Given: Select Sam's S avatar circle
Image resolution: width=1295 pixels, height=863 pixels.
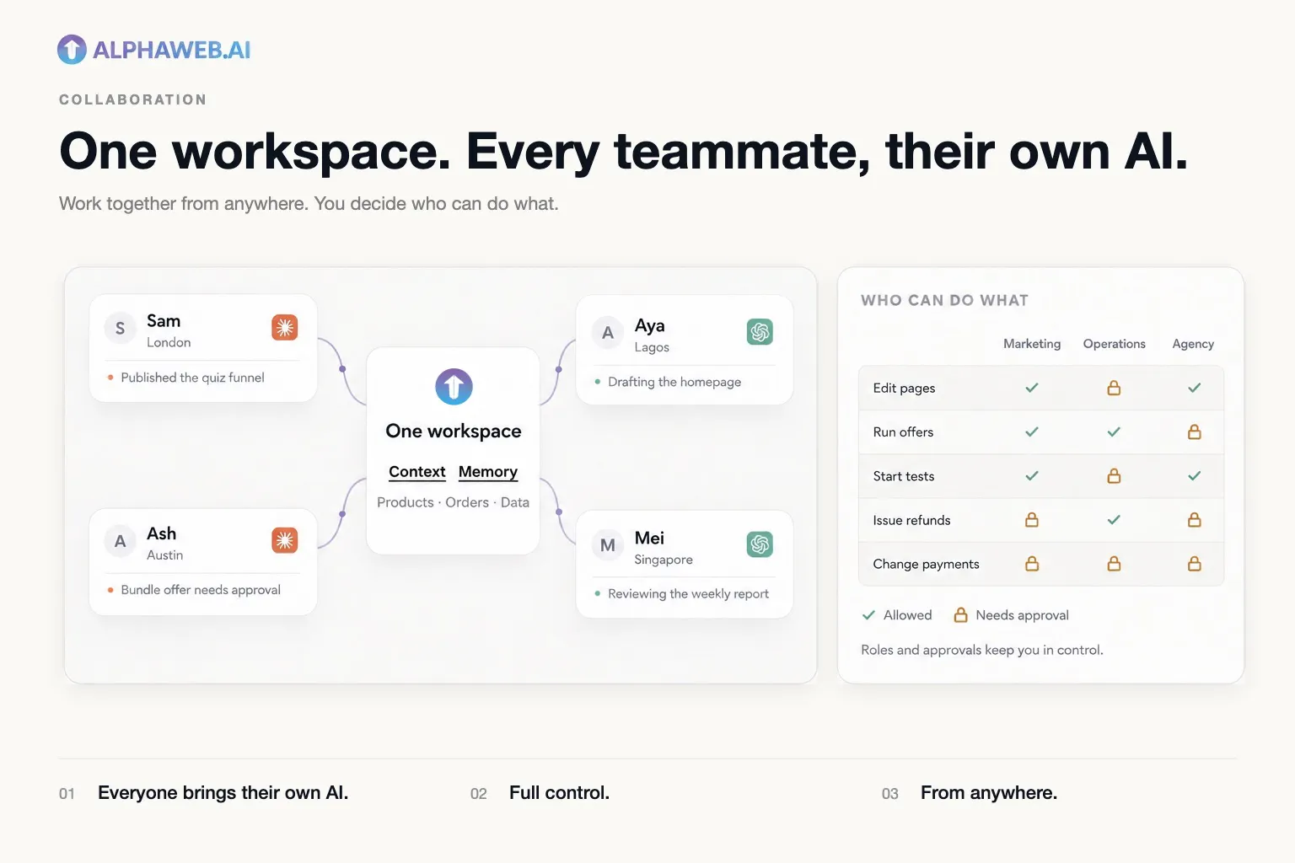Looking at the screenshot, I should pos(120,329).
